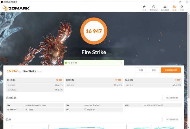Go to the 主页 home icon
190x129 pixels.
[144, 6]
